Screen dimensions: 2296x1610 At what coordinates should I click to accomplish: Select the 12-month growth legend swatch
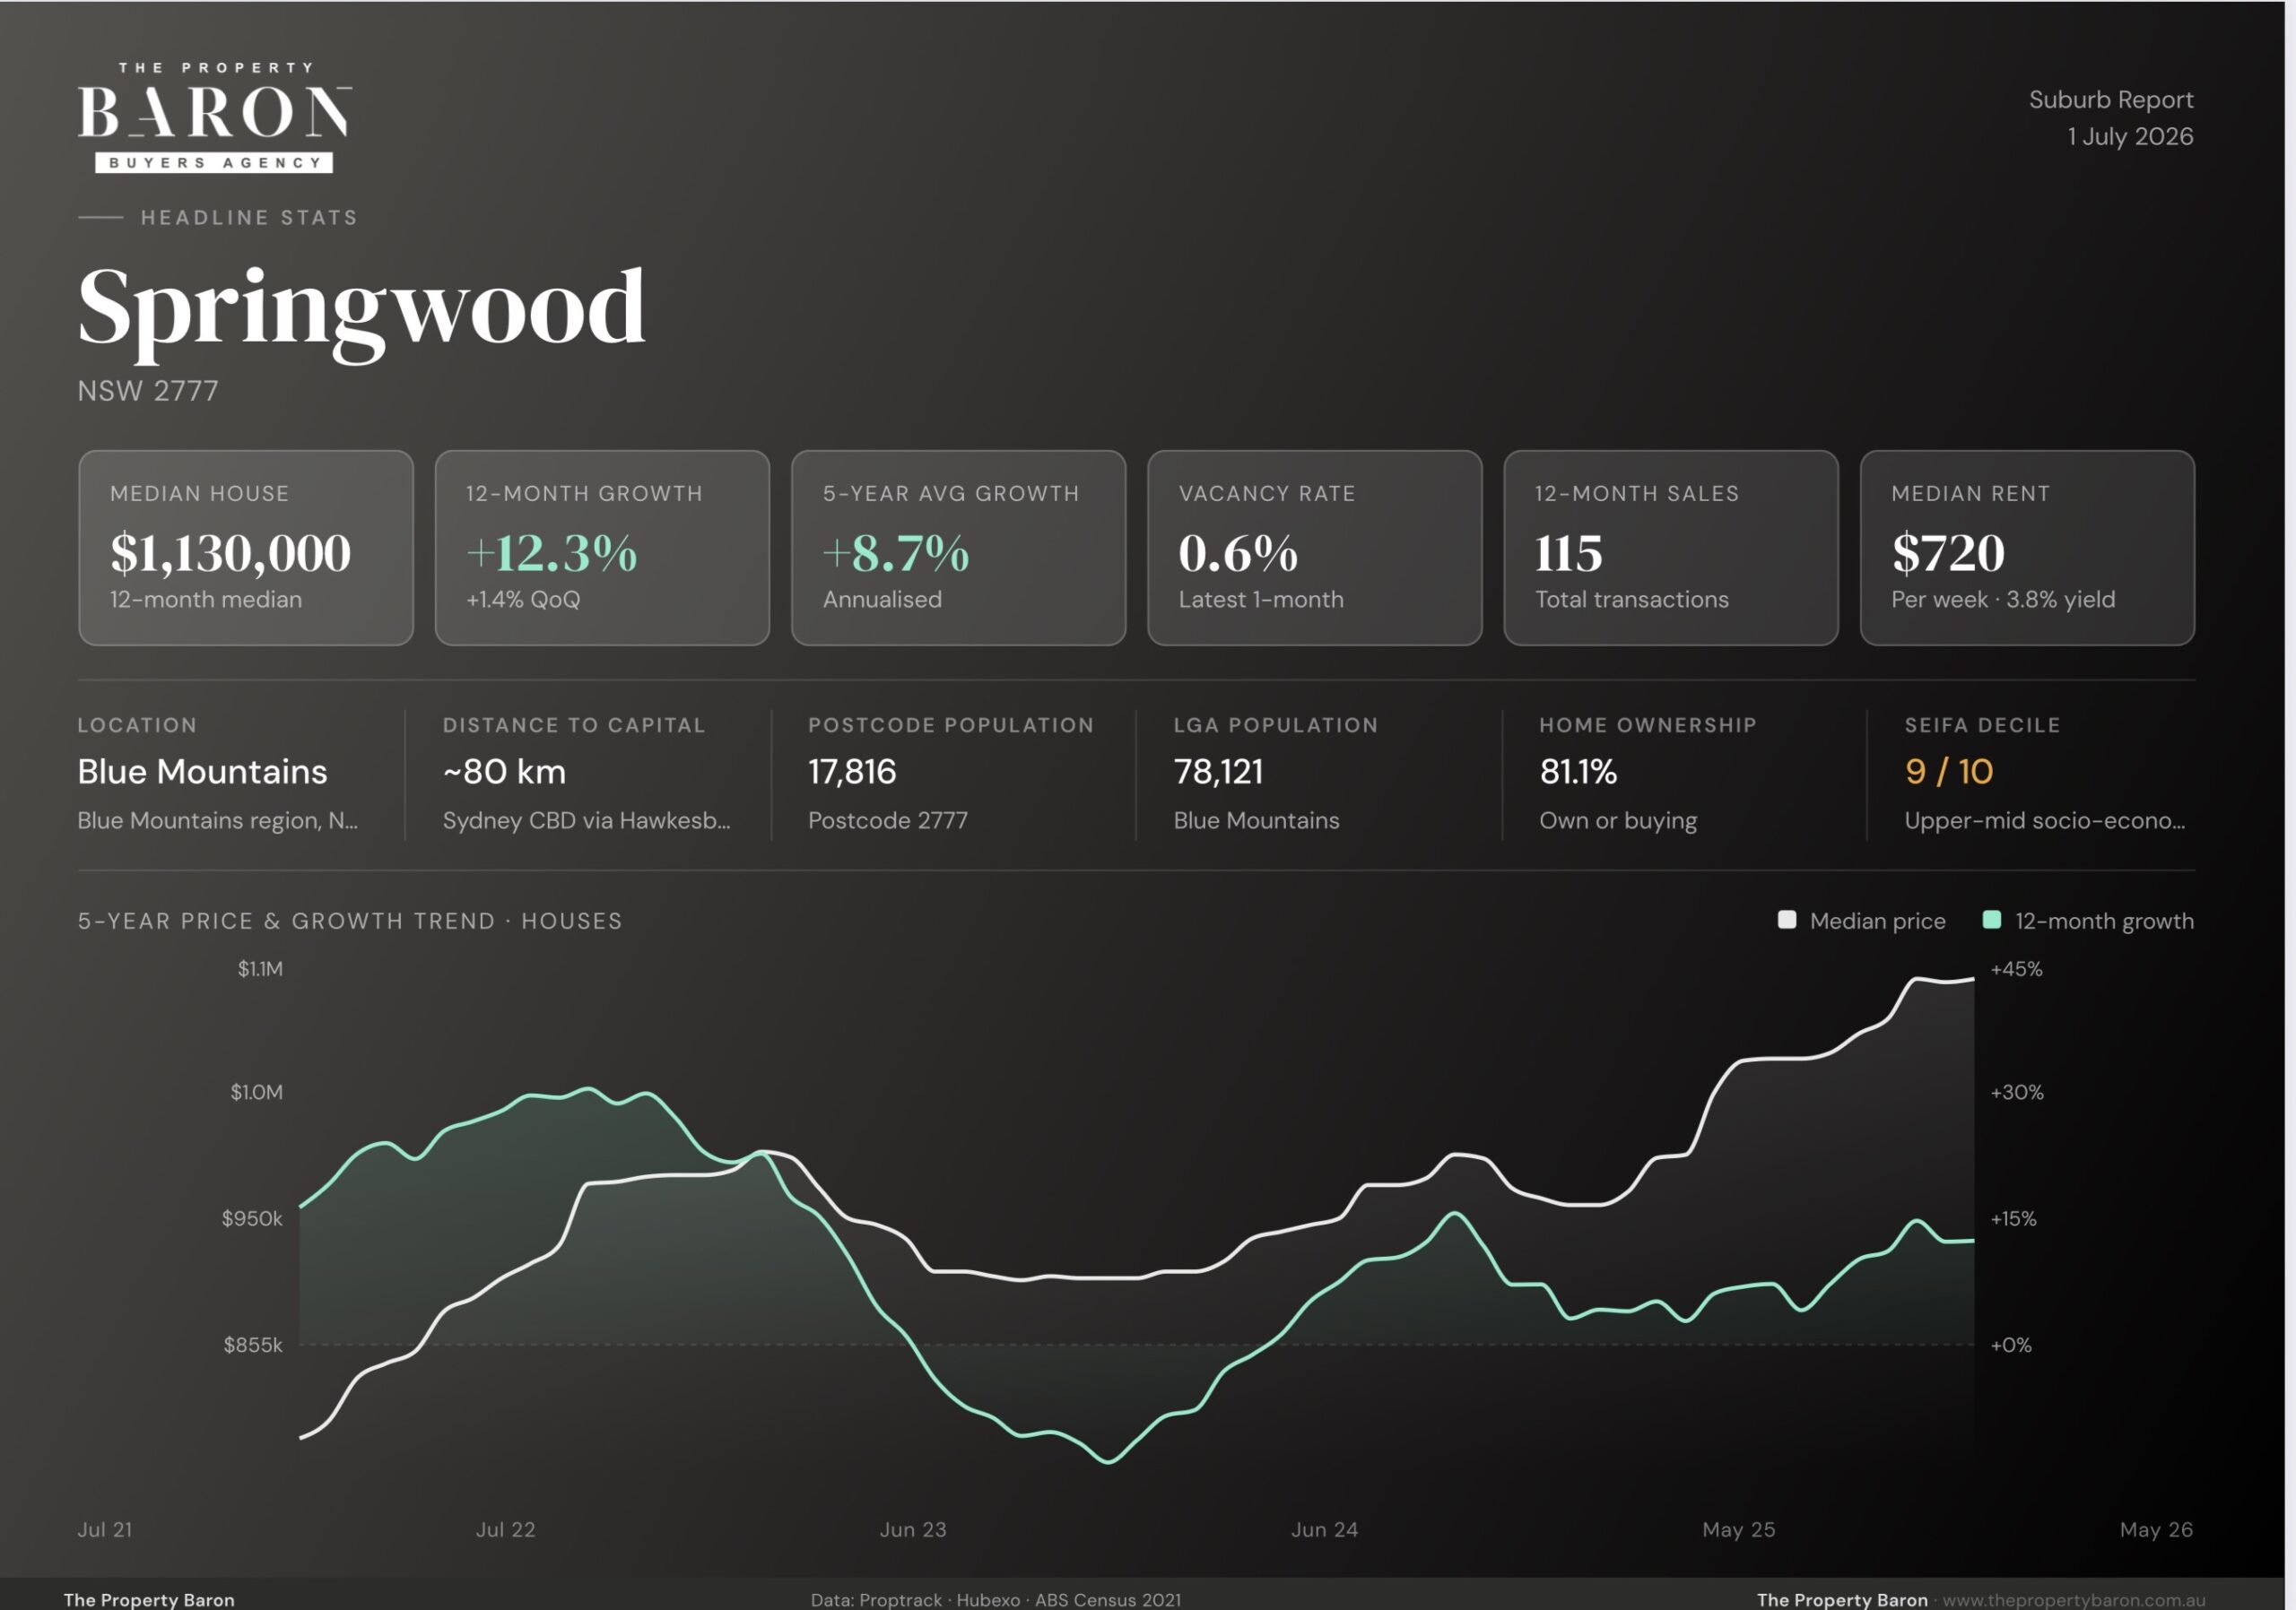(x=1992, y=920)
